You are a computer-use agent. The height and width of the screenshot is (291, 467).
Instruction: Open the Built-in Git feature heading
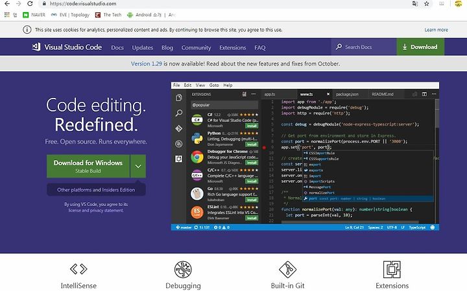tap(288, 286)
